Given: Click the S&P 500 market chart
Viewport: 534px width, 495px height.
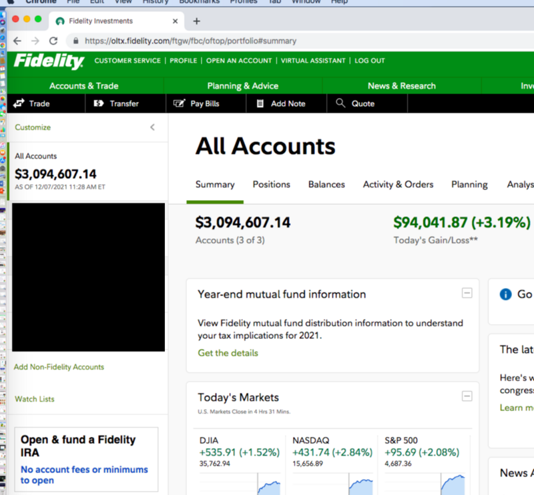Looking at the screenshot, I should click(425, 484).
